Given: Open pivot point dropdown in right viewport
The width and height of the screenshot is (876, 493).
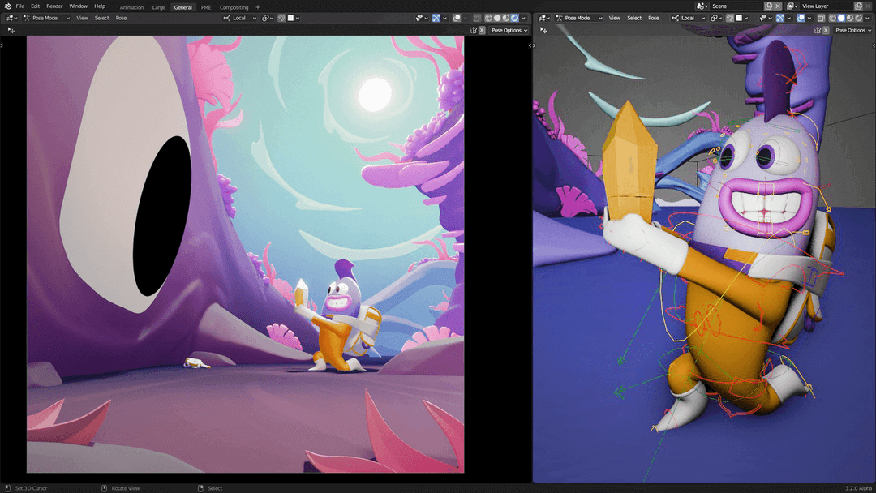Looking at the screenshot, I should tap(716, 18).
